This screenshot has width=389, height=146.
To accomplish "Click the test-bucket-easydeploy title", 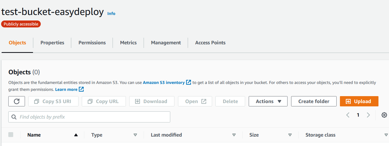I will [x=53, y=12].
